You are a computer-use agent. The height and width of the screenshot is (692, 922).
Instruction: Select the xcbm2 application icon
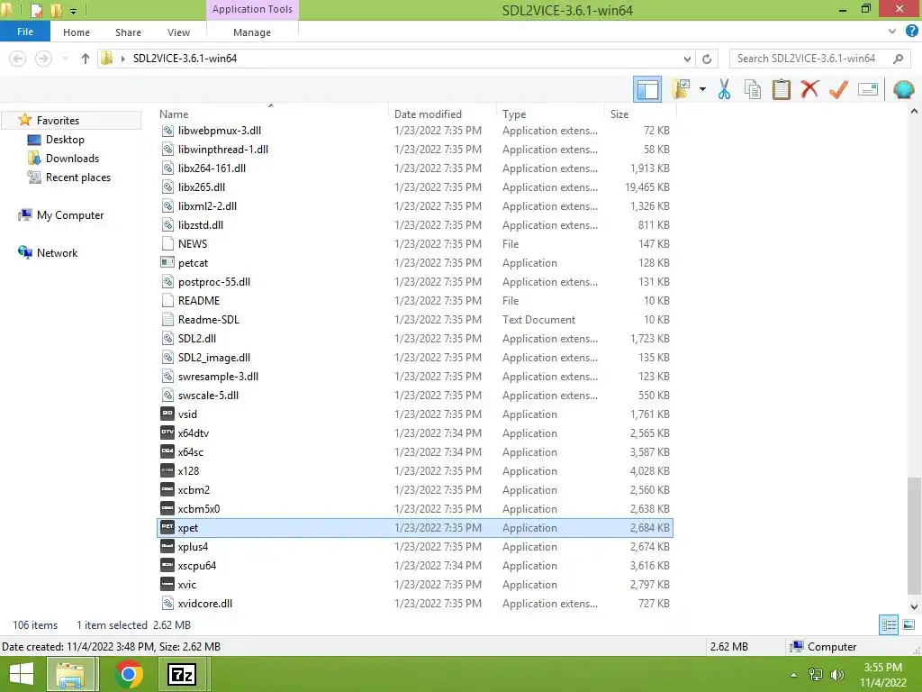click(x=167, y=489)
